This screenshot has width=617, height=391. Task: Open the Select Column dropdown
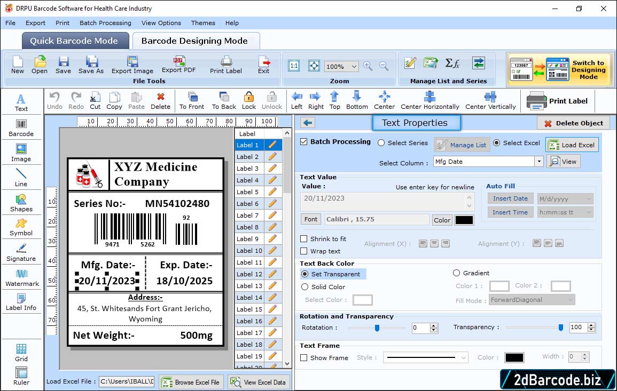pos(538,162)
